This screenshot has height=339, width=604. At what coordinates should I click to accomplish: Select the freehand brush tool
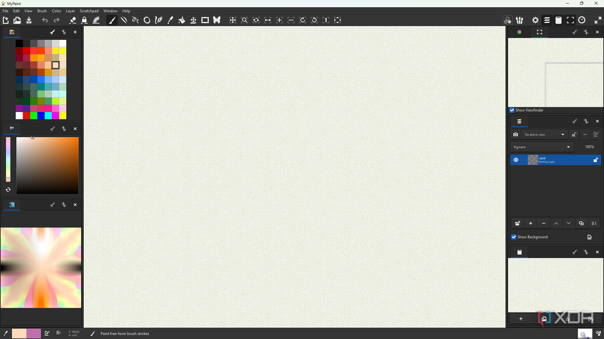coord(112,20)
